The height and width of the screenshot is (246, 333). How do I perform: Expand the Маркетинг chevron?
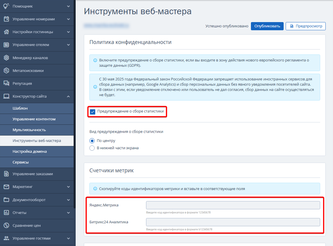pos(68,187)
